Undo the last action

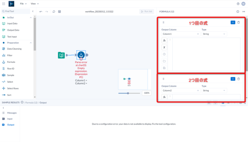[x=41, y=12]
